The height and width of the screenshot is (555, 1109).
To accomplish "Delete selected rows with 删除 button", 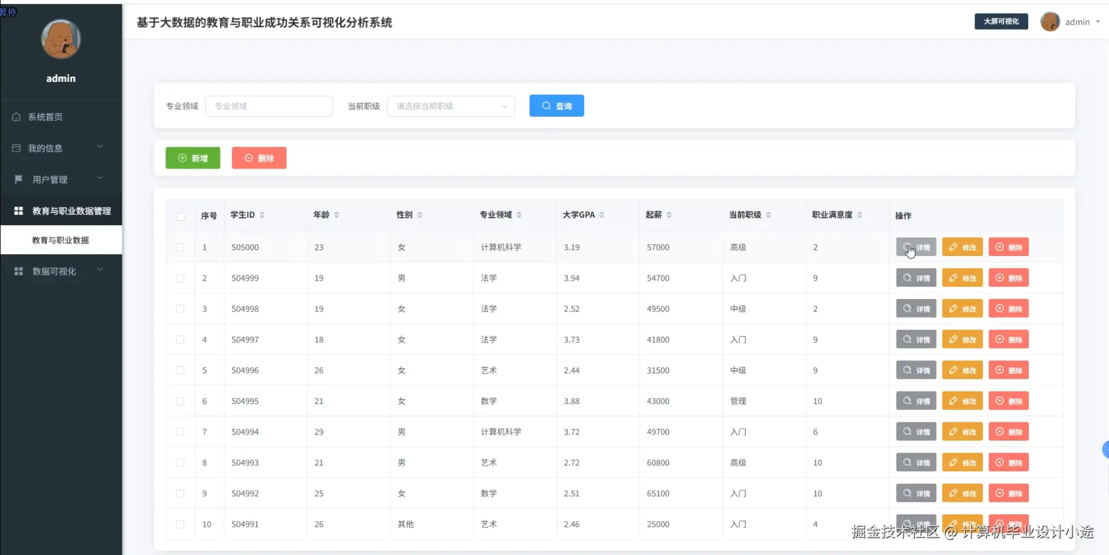I will pyautogui.click(x=259, y=157).
